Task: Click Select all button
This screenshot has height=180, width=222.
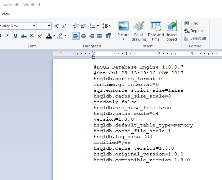Action: tap(195, 38)
